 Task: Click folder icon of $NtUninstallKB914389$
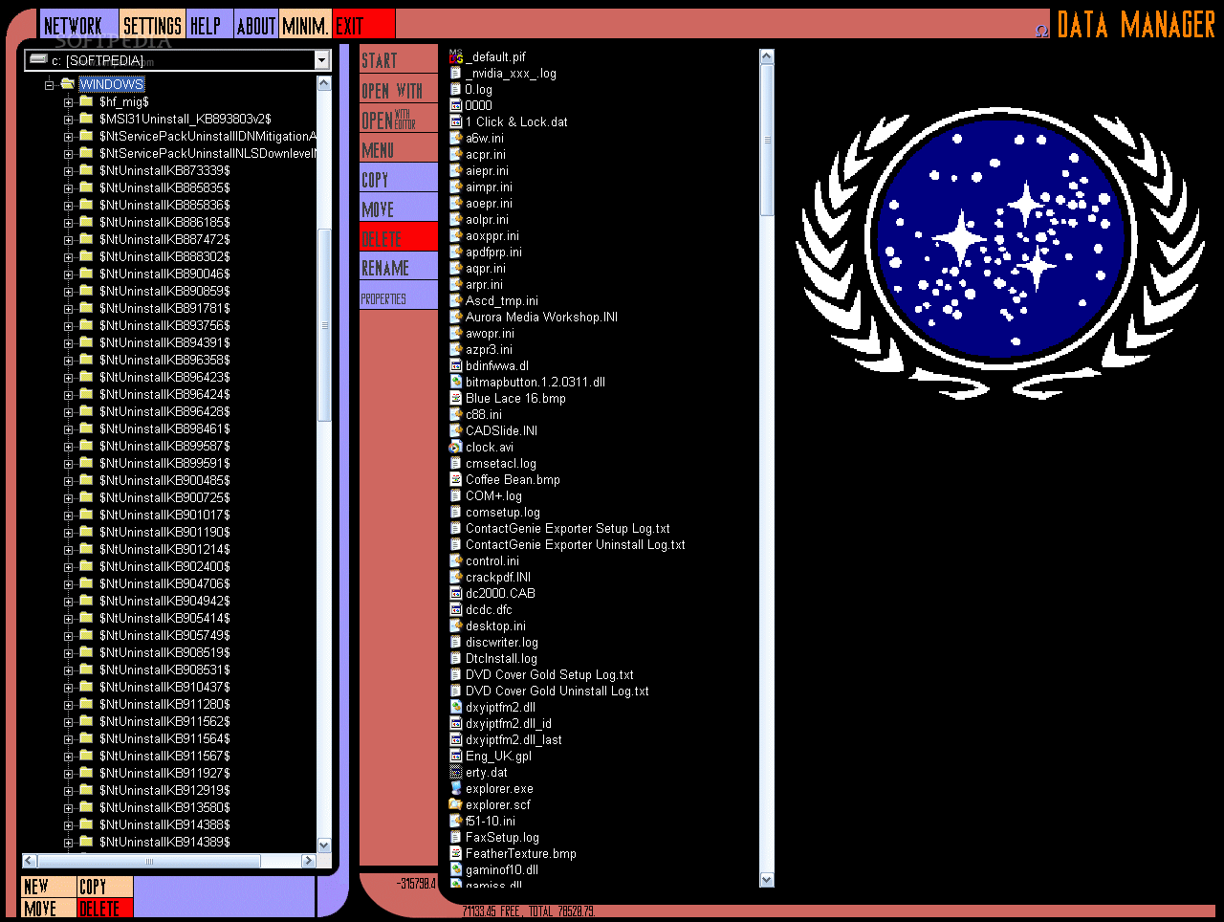(x=86, y=842)
